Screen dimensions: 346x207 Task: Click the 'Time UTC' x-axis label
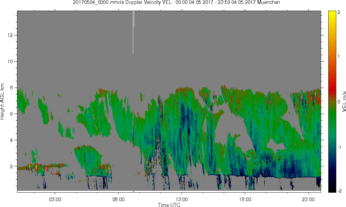click(169, 205)
